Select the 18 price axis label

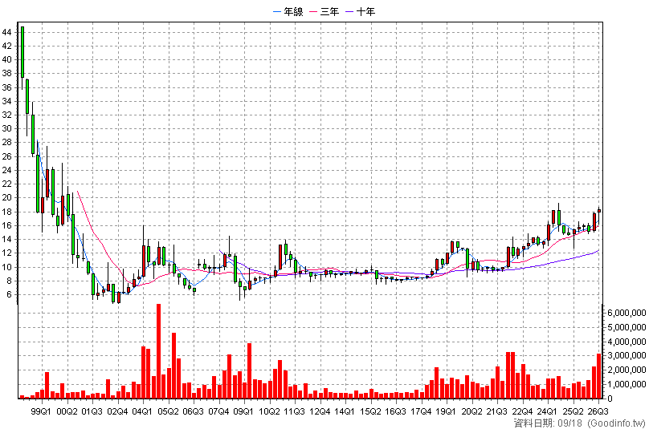coord(7,212)
